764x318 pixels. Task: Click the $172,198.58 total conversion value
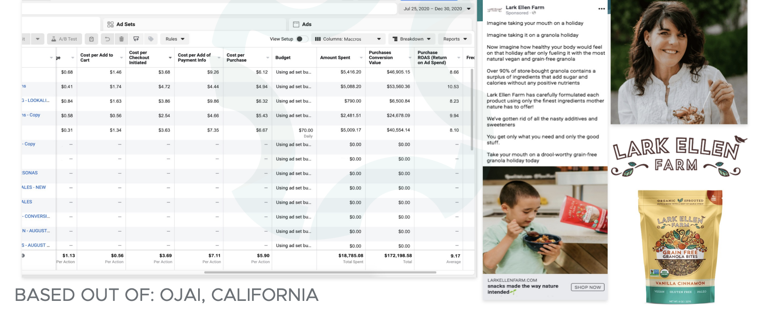(x=398, y=256)
